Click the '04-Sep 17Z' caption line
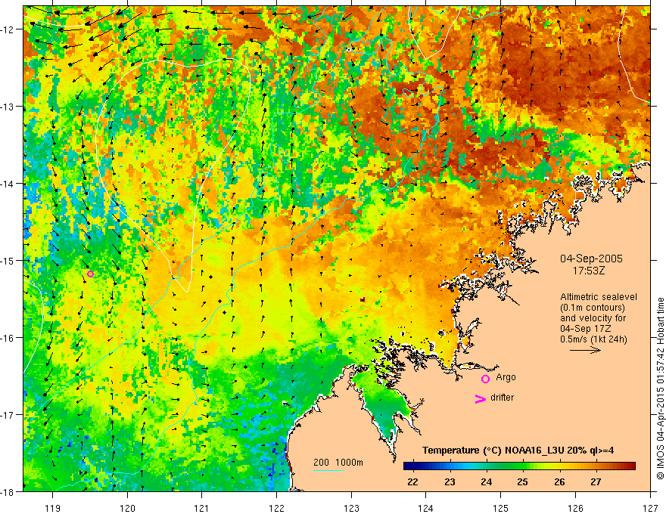666x514 pixels. point(585,329)
